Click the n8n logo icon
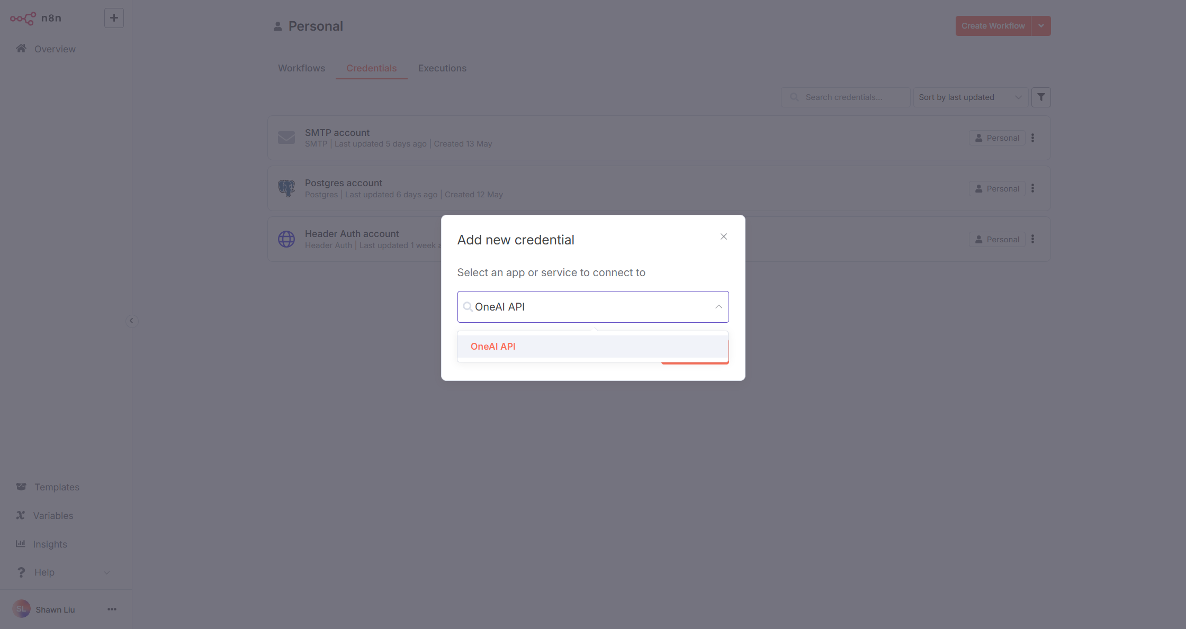1186x629 pixels. pos(23,19)
